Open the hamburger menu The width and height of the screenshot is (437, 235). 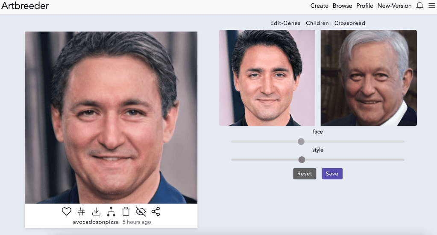coord(431,6)
